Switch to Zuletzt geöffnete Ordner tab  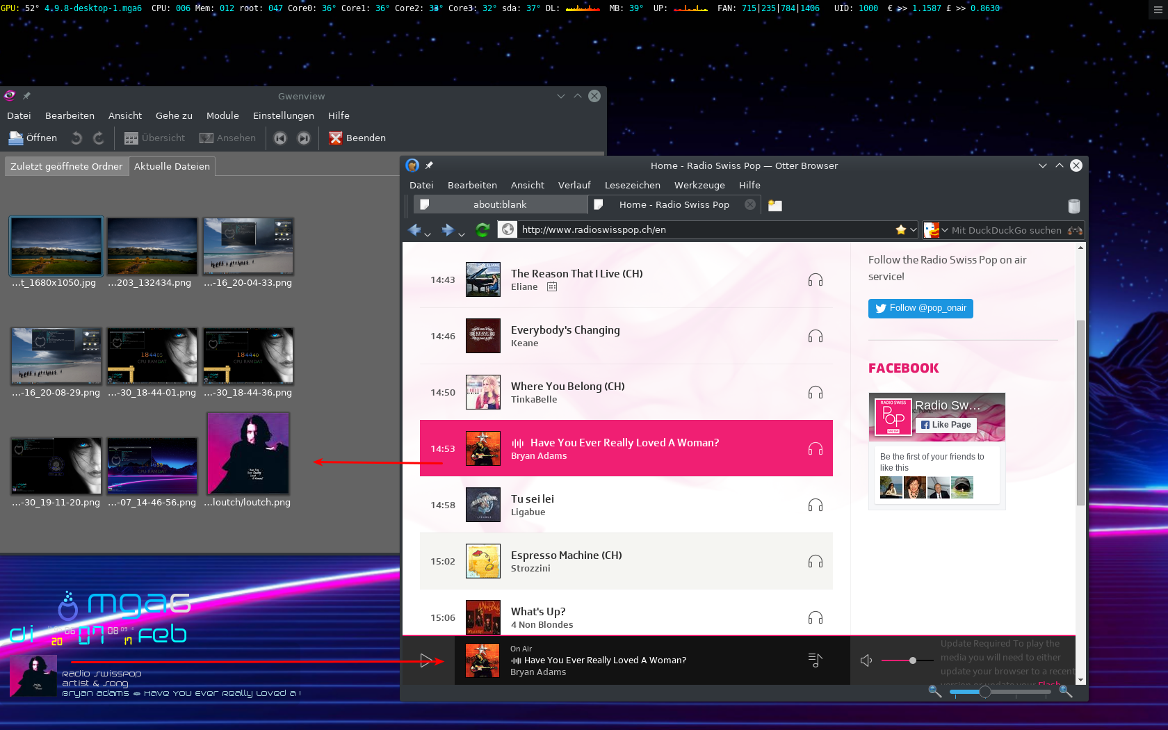click(66, 166)
